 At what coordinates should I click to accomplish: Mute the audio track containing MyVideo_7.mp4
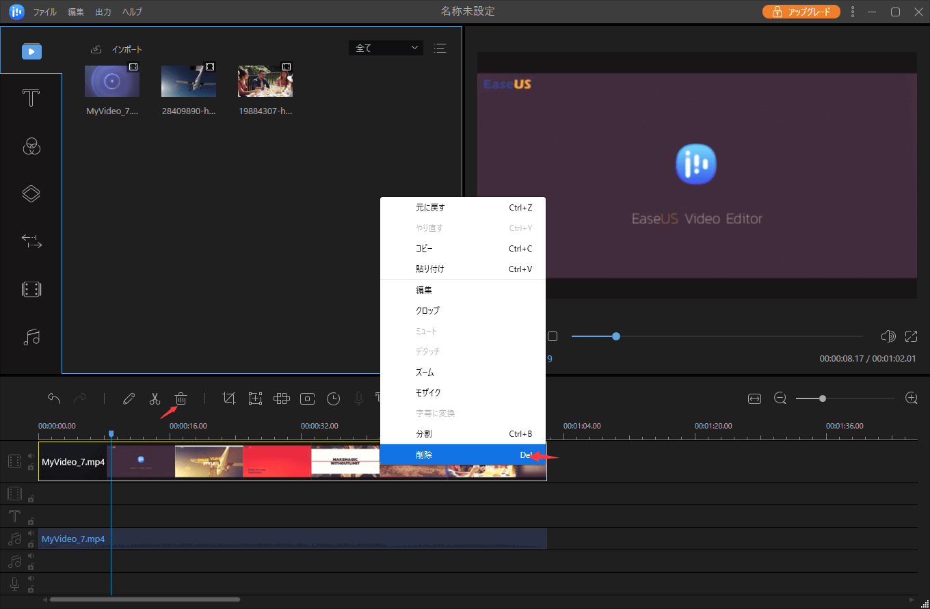pos(31,534)
